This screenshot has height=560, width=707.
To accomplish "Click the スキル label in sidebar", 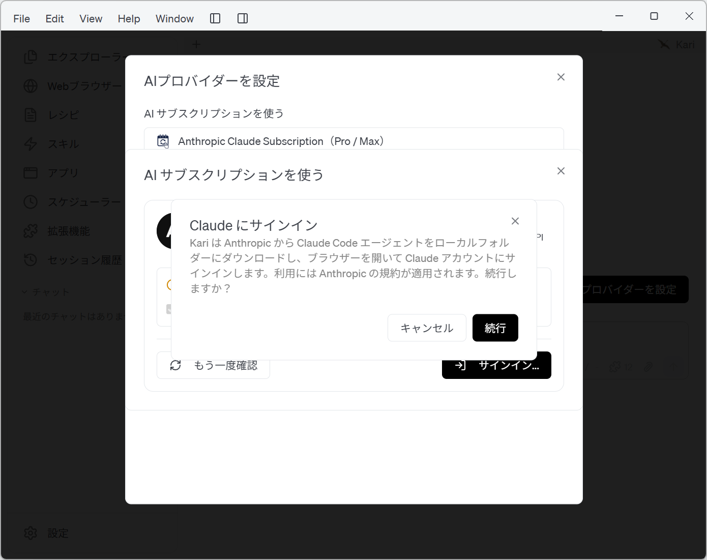I will (x=63, y=144).
